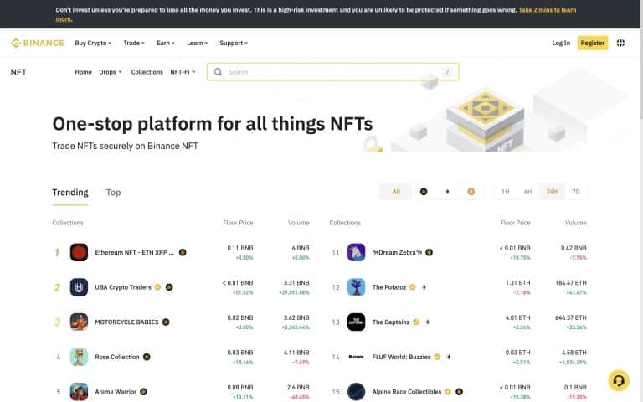Click the 4.01 ETH floor price
Viewport: 643px width, 402px height.
(x=518, y=317)
